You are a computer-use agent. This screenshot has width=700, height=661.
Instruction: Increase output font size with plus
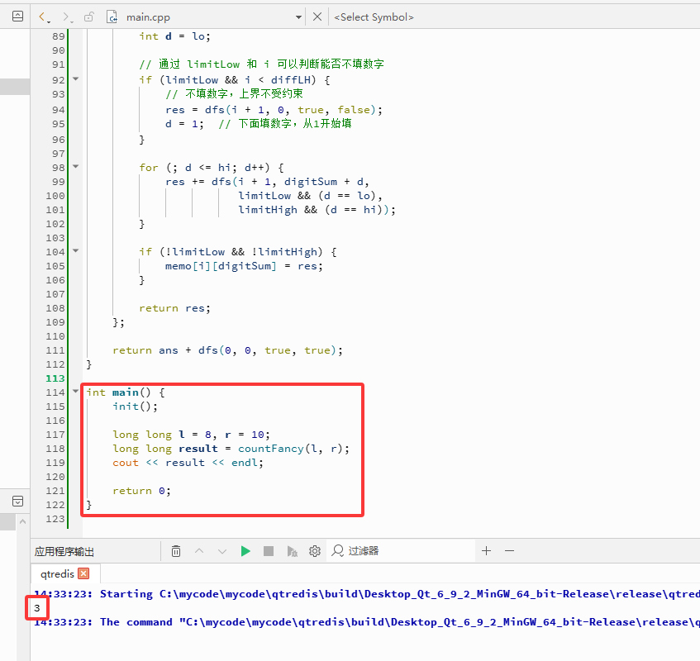click(x=486, y=551)
